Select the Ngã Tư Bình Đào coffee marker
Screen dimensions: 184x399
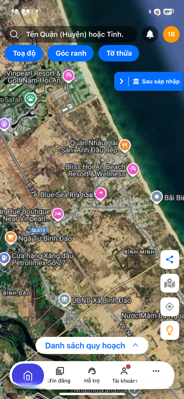click(11, 238)
